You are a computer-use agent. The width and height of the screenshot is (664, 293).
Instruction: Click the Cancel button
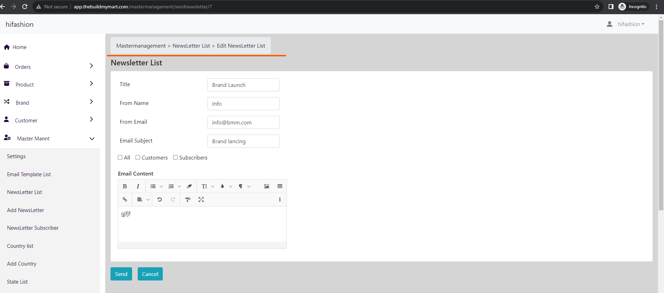pos(150,274)
